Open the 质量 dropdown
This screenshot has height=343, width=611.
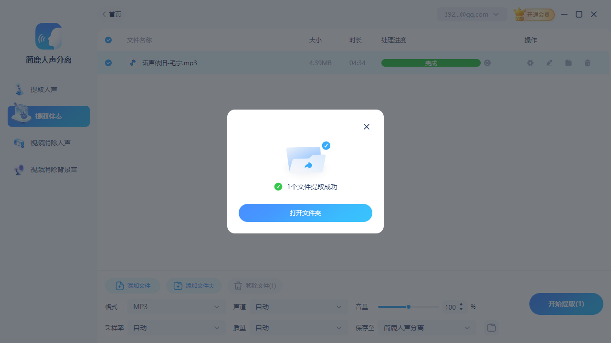tap(298, 328)
